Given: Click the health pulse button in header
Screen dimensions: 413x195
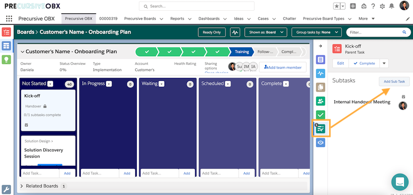Looking at the screenshot, I should click(x=235, y=32).
